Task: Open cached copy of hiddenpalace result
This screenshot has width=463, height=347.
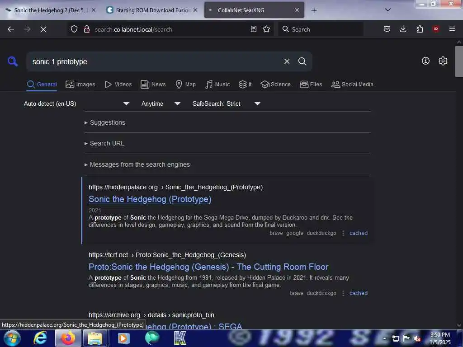Action: (x=359, y=233)
